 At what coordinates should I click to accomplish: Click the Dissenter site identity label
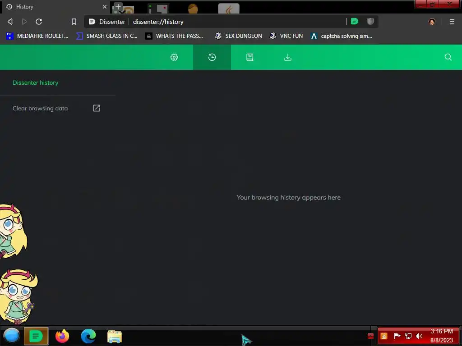tap(107, 22)
